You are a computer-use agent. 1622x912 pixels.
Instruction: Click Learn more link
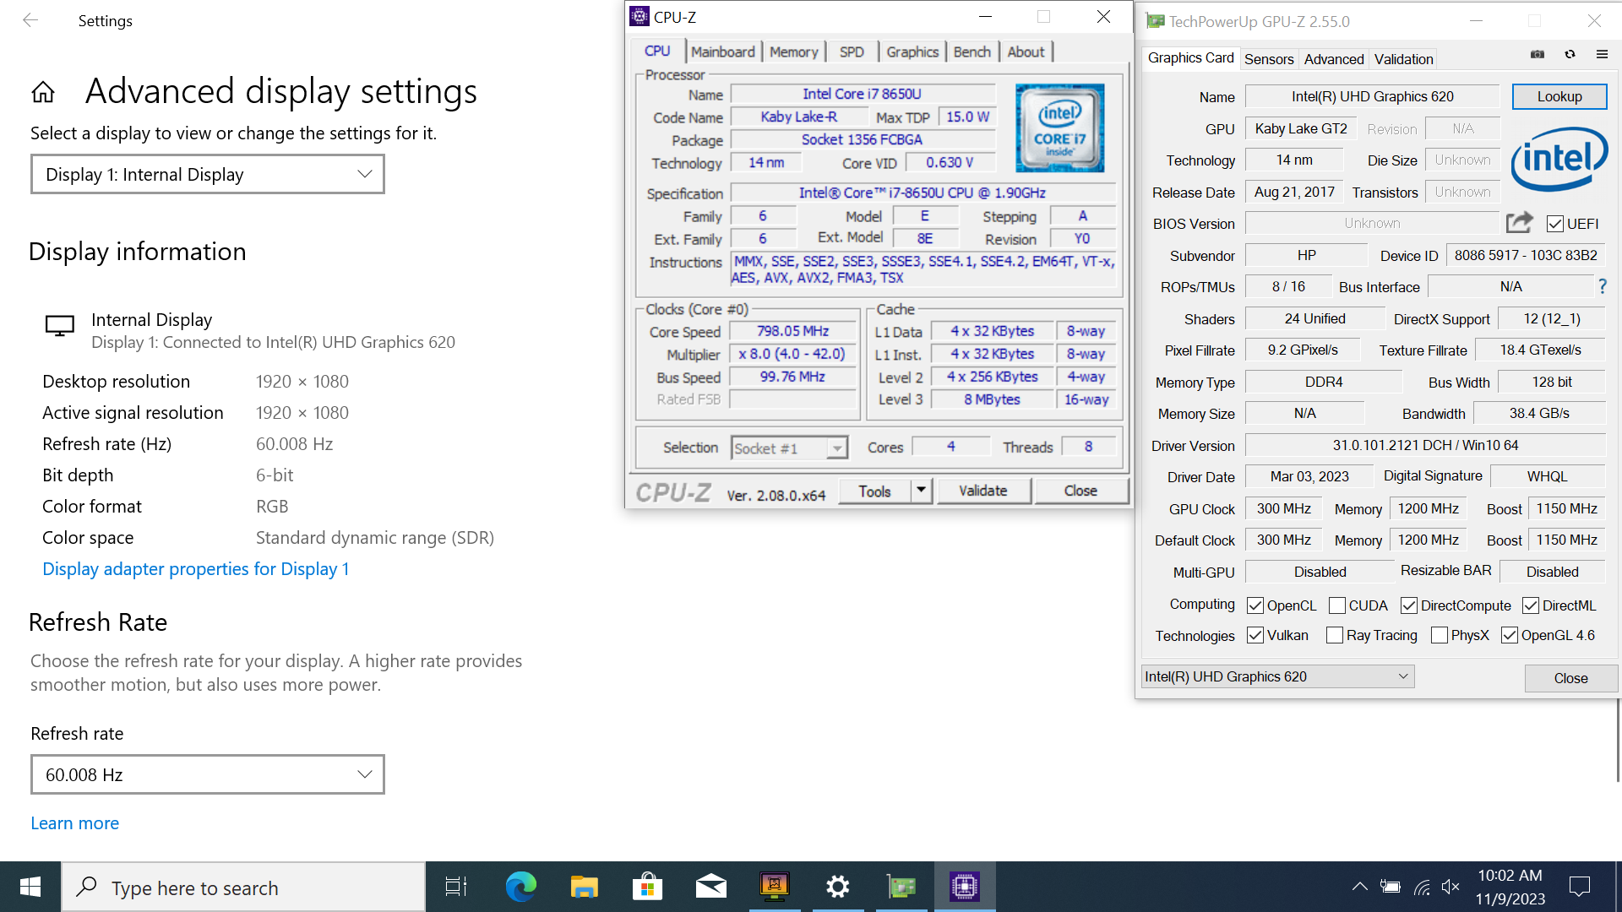[x=74, y=823]
